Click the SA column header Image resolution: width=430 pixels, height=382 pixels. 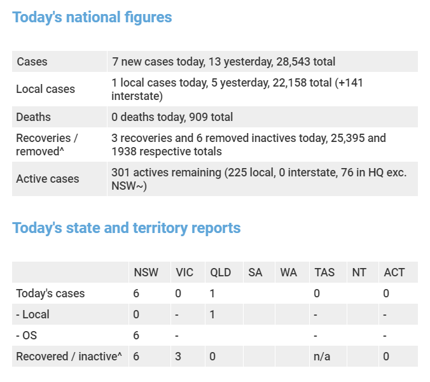[255, 272]
